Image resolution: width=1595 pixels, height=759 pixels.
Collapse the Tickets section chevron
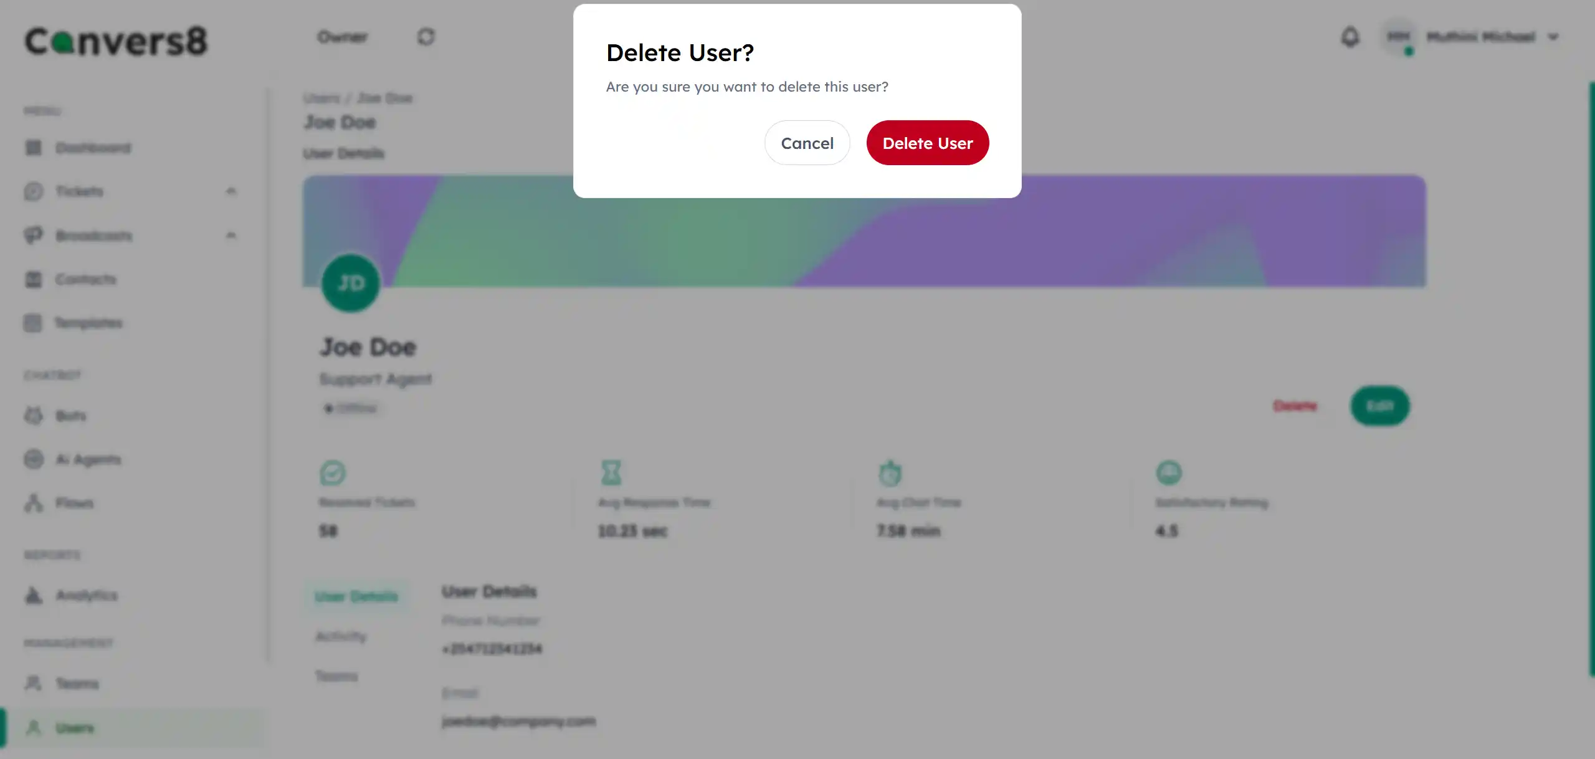click(x=231, y=191)
